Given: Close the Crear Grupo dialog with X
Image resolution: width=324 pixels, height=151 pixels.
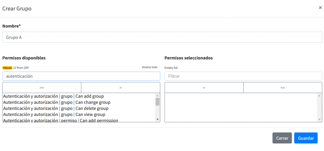Looking at the screenshot, I should [x=320, y=8].
